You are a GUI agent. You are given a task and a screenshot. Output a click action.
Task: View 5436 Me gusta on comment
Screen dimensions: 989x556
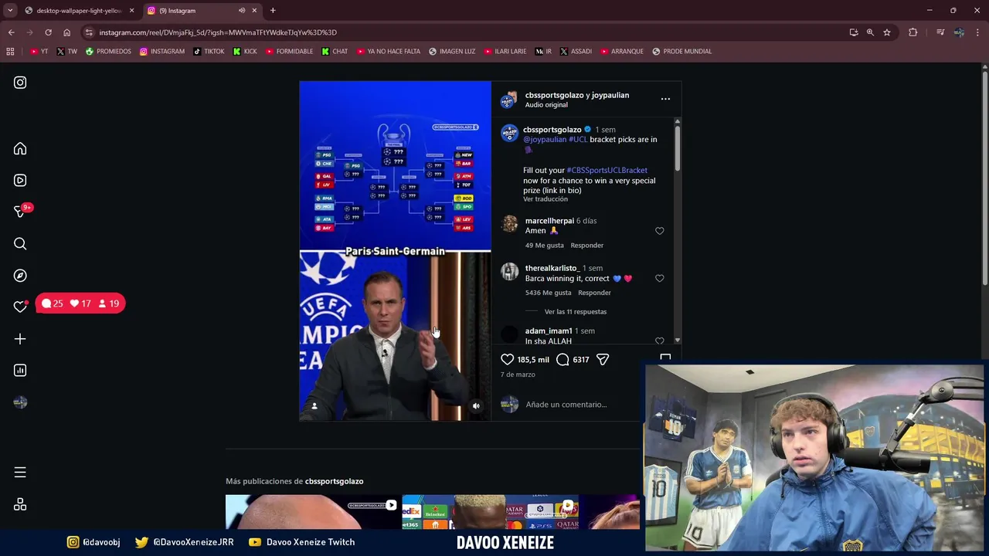click(x=549, y=293)
